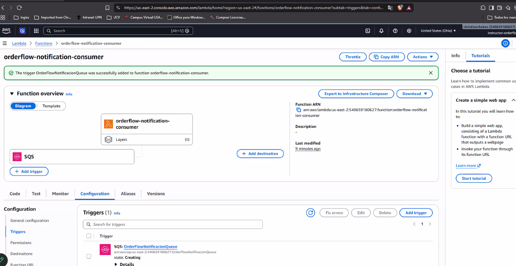Open the browser extensions puzzle icon
Image resolution: width=516 pixels, height=266 pixels.
pos(483,8)
